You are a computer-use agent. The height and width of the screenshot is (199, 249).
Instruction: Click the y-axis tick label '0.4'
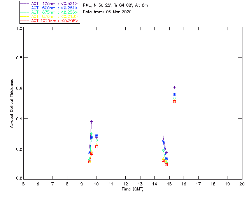19,119
